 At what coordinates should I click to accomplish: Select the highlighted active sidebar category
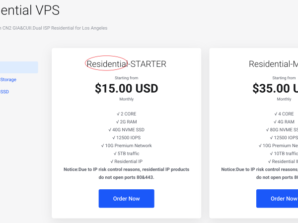[x=19, y=67]
